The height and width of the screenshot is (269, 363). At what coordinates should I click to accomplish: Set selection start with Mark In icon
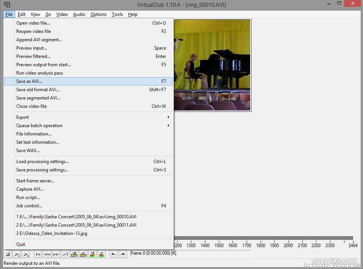pyautogui.click(x=113, y=254)
